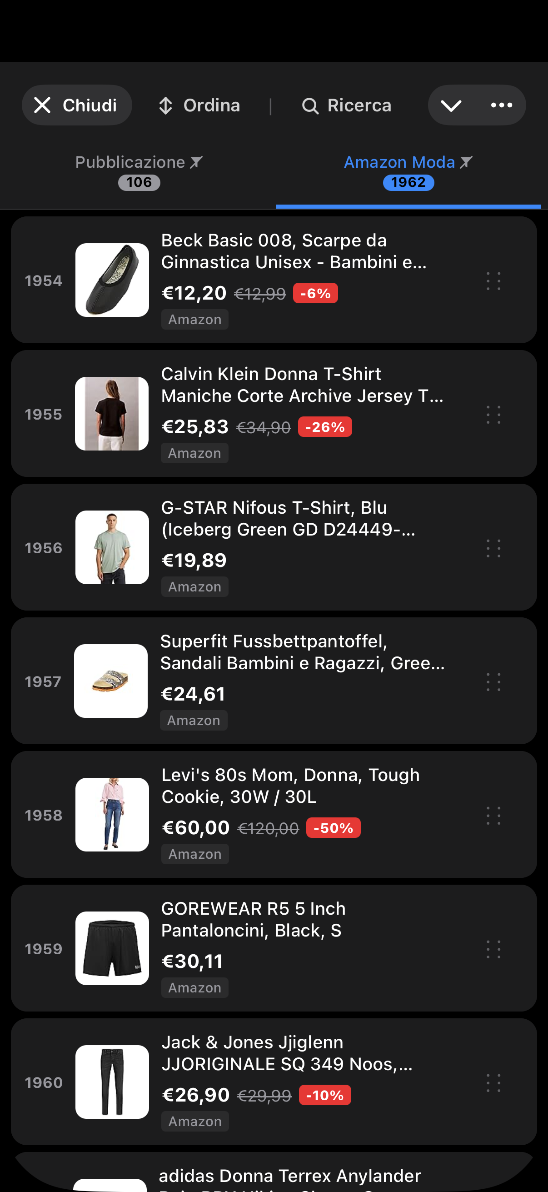Open the three-dot more options menu

coord(501,105)
